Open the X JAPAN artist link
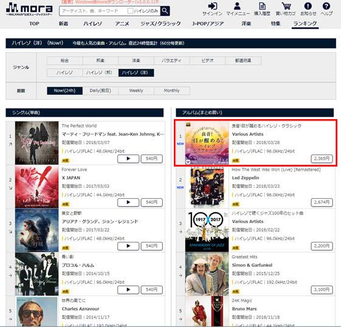Viewport: 341px width, 327px height. click(71, 178)
